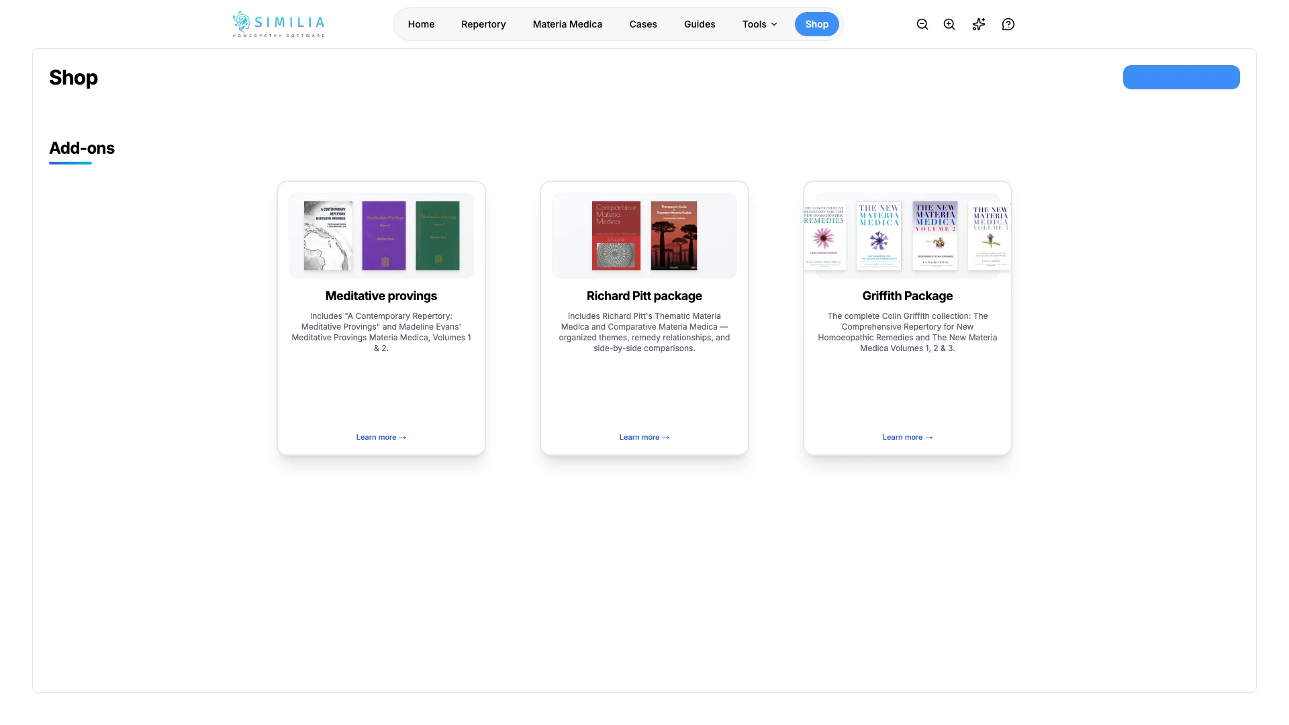Click the Richard Pitt package title
Viewport: 1289px width, 725px height.
pyautogui.click(x=644, y=296)
